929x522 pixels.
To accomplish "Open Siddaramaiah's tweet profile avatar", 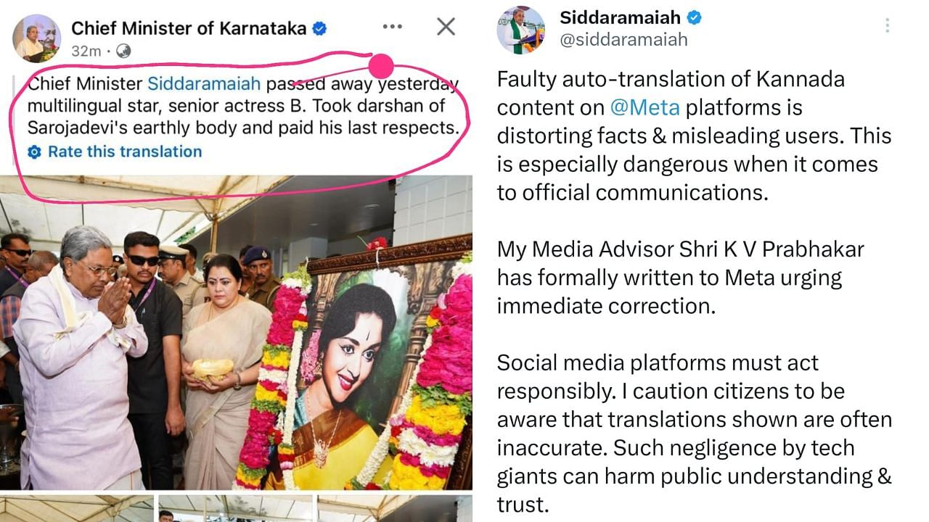I will pos(520,30).
